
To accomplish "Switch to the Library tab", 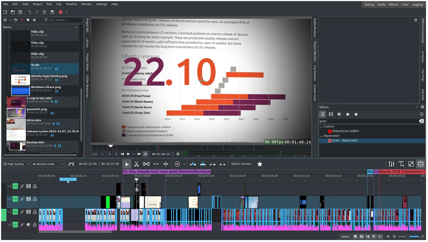I will pos(87,43).
